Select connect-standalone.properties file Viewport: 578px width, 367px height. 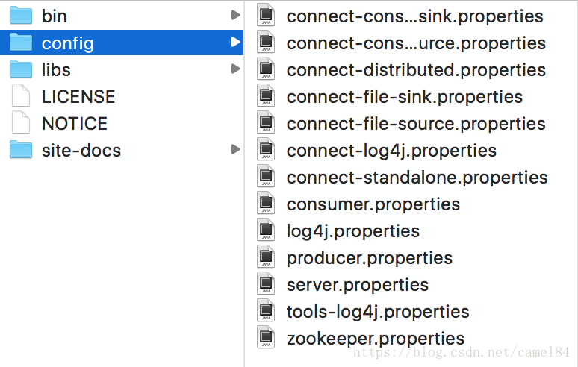point(417,178)
